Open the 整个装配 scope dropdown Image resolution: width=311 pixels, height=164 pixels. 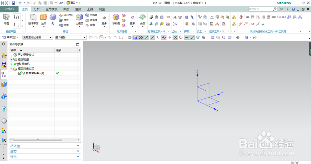pos(70,37)
